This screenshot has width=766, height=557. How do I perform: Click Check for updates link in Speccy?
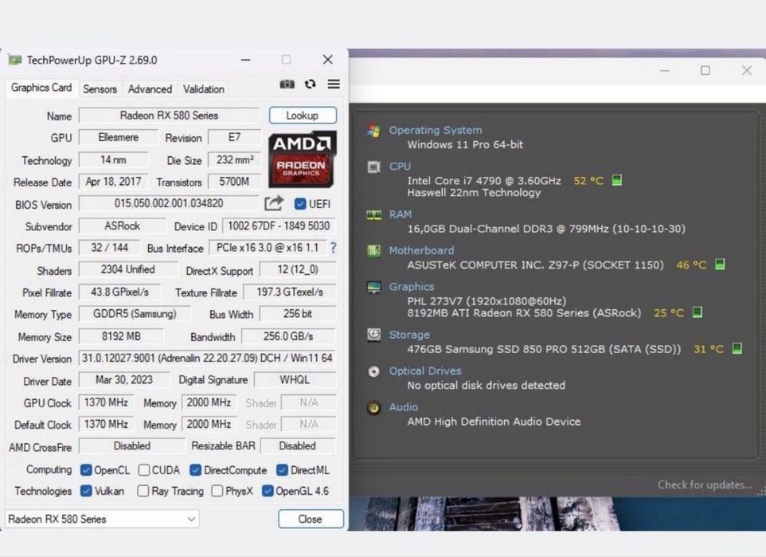point(705,484)
